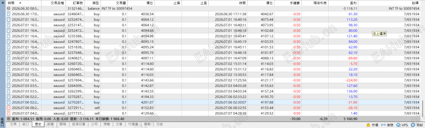Click the deal icon of the 4097.11 buy row
This screenshot has height=128, width=425.
pyautogui.click(x=9, y=58)
